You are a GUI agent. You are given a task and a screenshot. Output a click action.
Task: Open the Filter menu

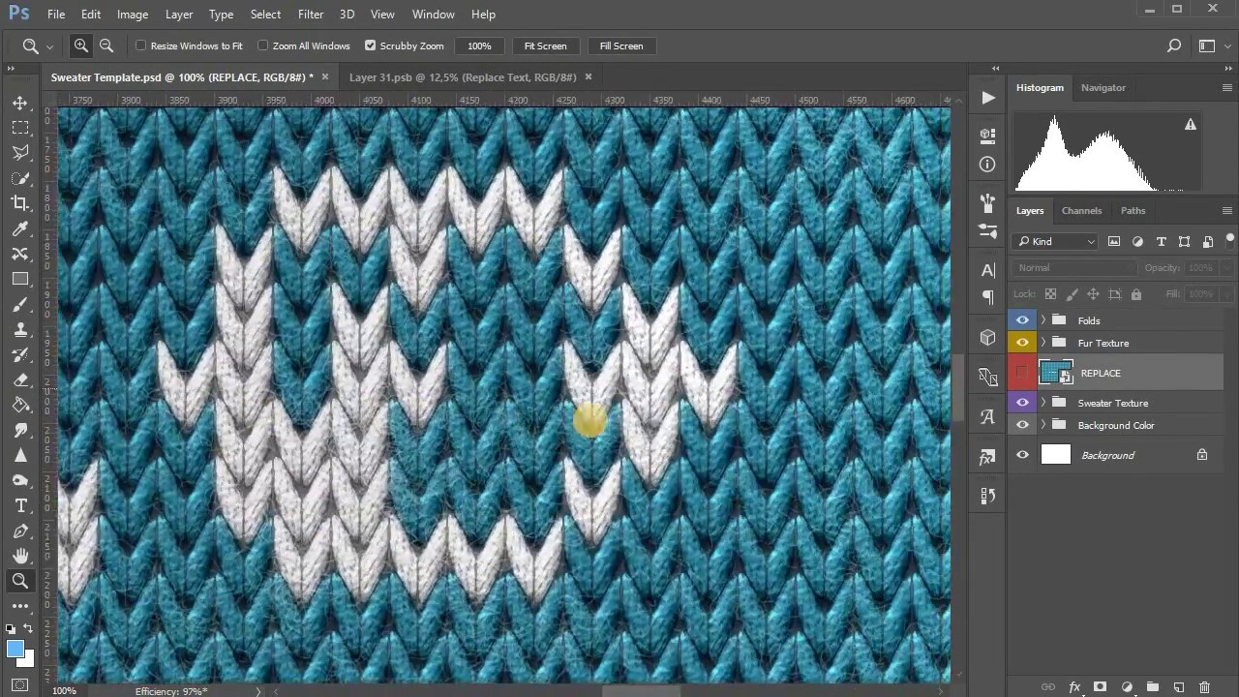coord(310,14)
